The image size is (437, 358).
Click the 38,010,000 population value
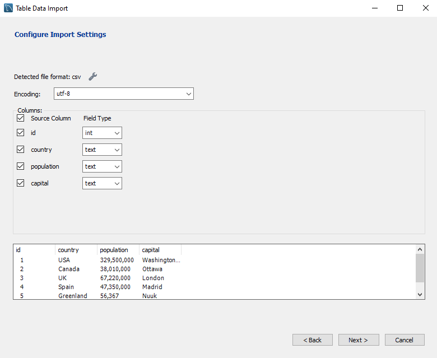tap(115, 269)
